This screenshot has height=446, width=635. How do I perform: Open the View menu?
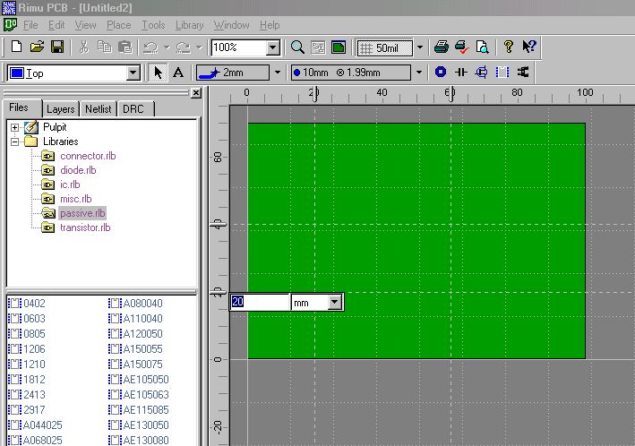coord(85,25)
